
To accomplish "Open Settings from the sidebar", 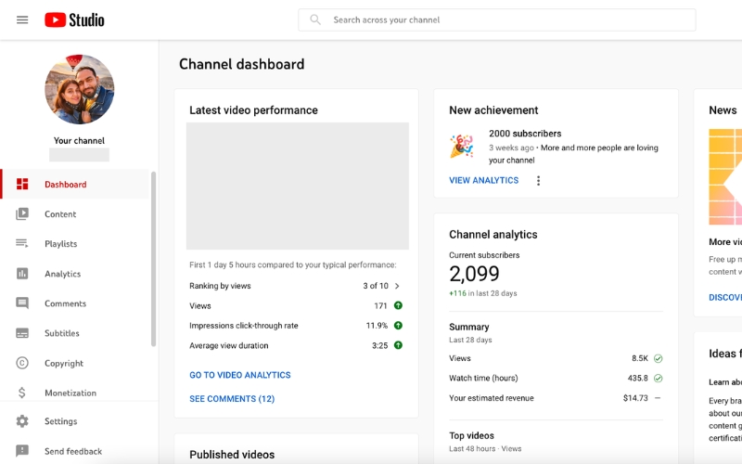I will click(x=75, y=421).
